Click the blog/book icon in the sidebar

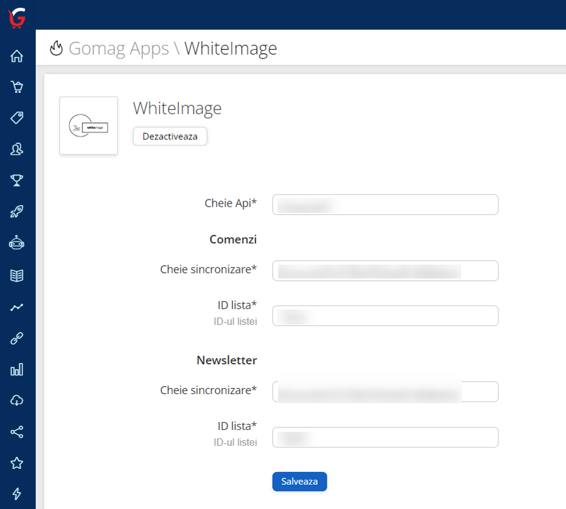[16, 274]
